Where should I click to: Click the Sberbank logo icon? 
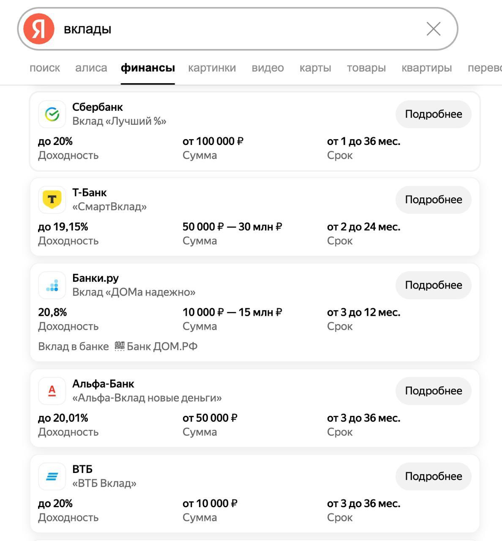coord(52,114)
